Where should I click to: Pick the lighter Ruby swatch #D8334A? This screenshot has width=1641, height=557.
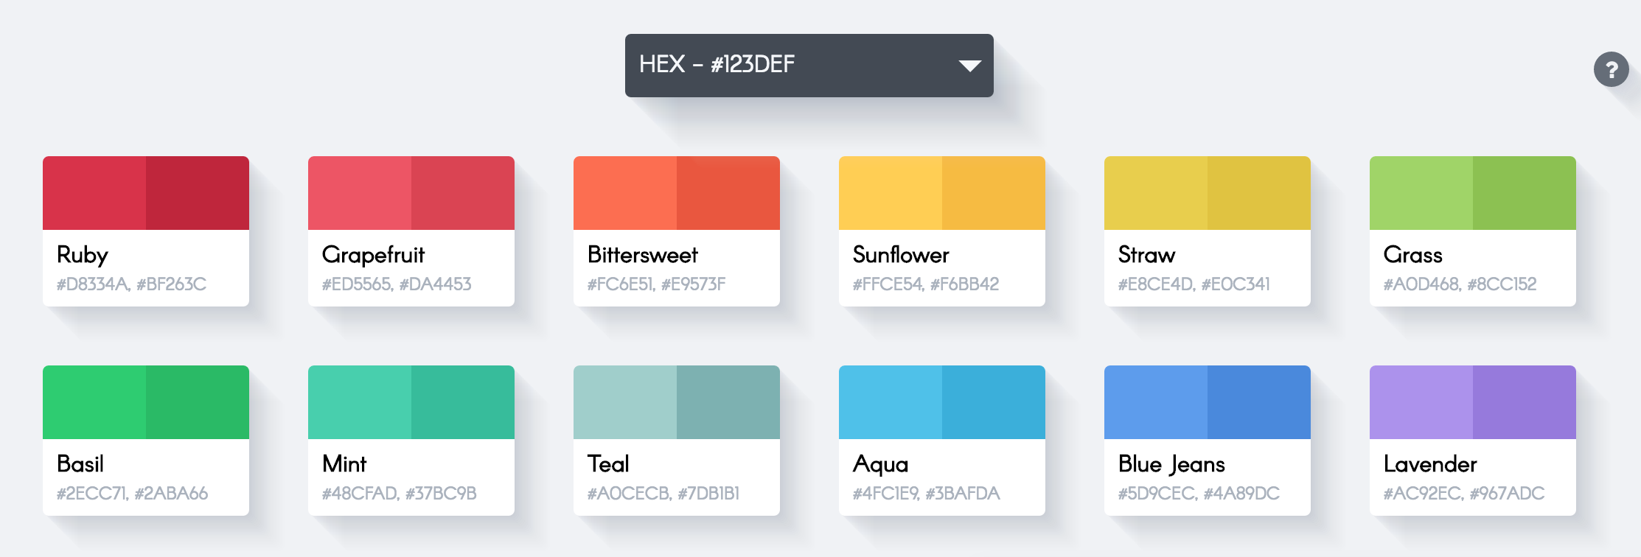(x=94, y=193)
